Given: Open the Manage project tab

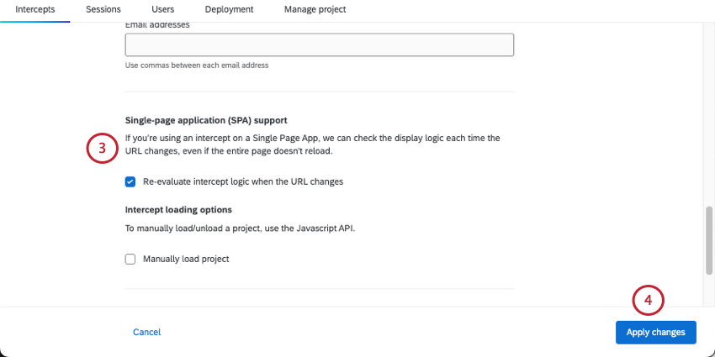Looking at the screenshot, I should 315,9.
